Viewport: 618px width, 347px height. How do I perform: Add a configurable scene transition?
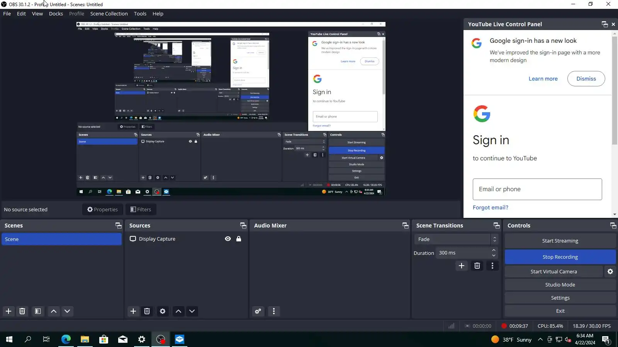[x=462, y=266]
